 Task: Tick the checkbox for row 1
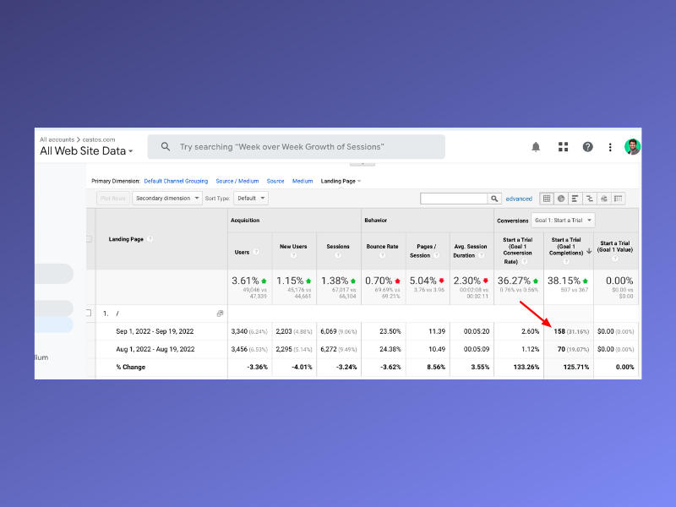88,313
